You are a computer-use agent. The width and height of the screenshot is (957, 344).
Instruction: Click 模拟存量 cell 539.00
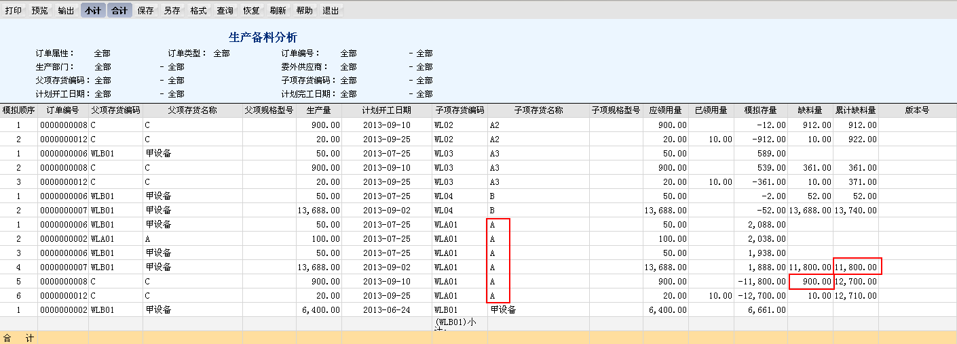coord(760,167)
